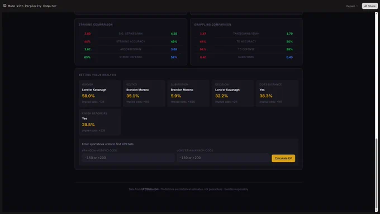Click 'Lone'er Kavanagh' name in Winner card
This screenshot has width=380, height=214.
pos(94,89)
